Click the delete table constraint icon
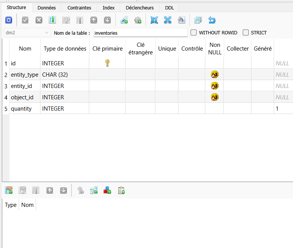293x248 pixels. click(36, 190)
